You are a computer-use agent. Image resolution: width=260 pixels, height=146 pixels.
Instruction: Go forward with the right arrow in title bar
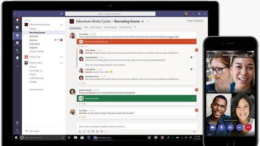19,14
